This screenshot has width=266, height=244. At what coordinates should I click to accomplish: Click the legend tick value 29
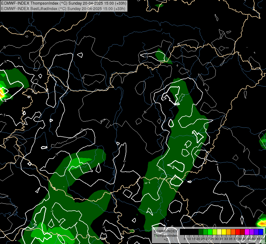(212, 239)
